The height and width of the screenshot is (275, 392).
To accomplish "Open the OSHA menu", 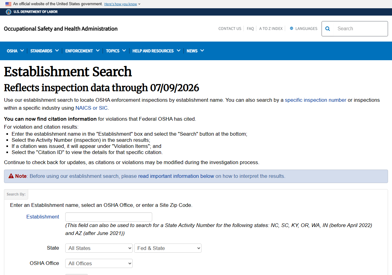I will tap(15, 51).
